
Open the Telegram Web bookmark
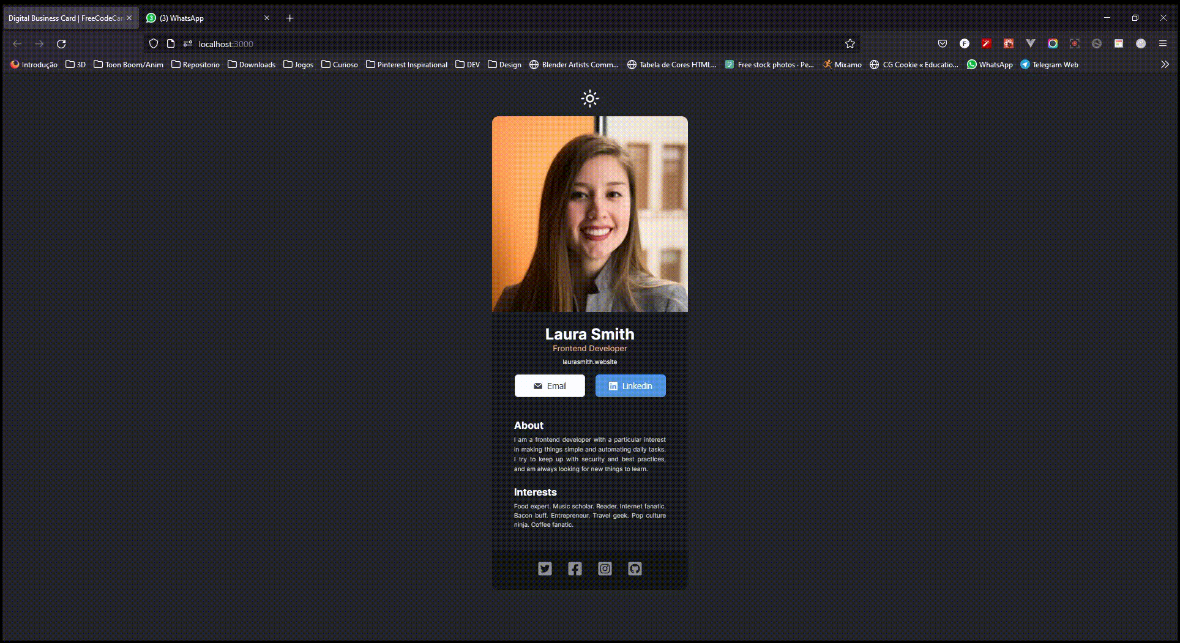click(x=1049, y=64)
